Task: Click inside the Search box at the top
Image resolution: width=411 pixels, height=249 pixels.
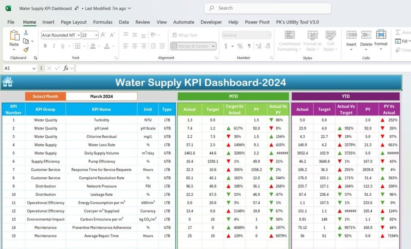Action: (x=267, y=8)
